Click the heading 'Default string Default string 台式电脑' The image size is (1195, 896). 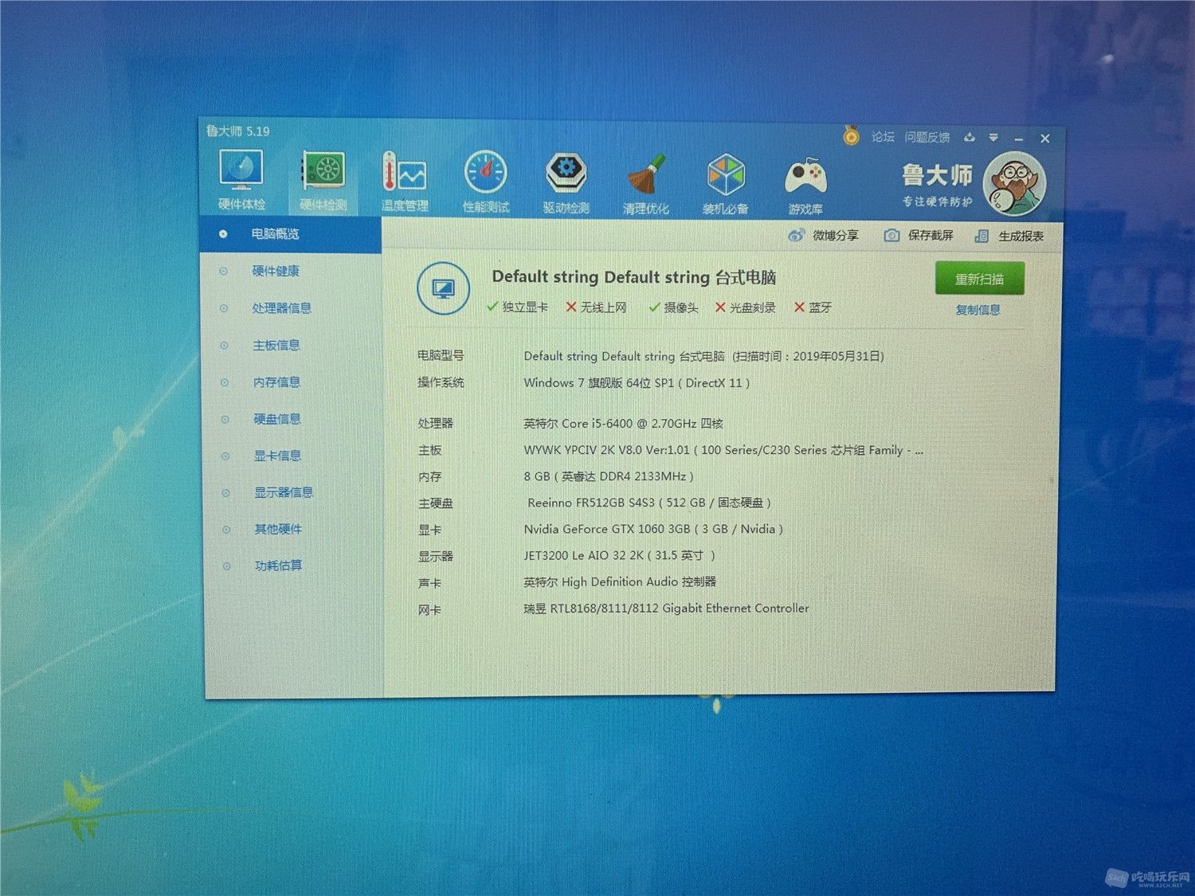634,277
